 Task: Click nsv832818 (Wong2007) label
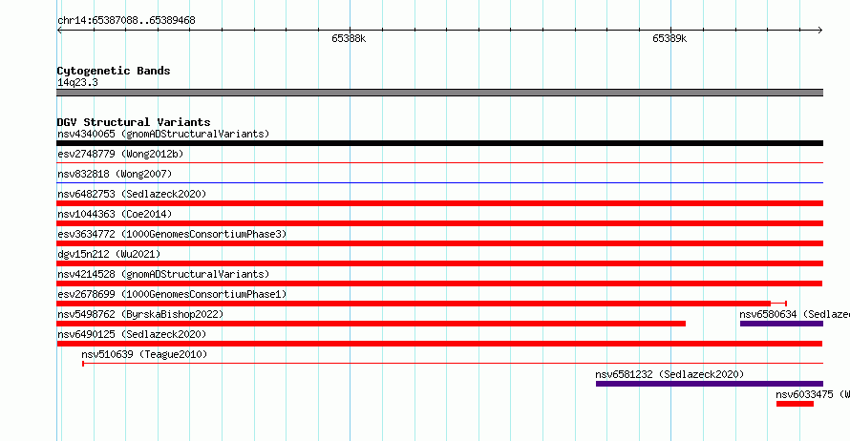pyautogui.click(x=115, y=174)
